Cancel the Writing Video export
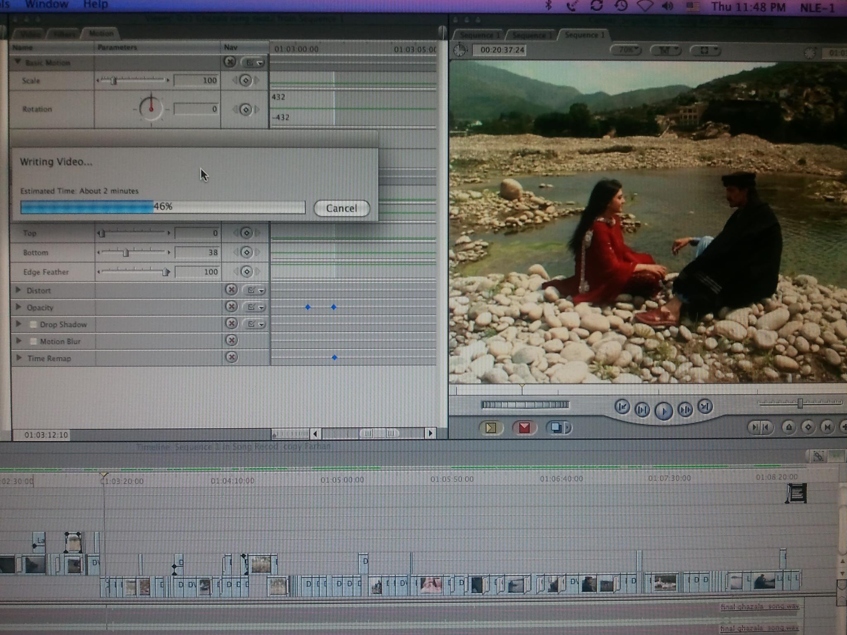Screen dimensions: 847x635 point(342,208)
